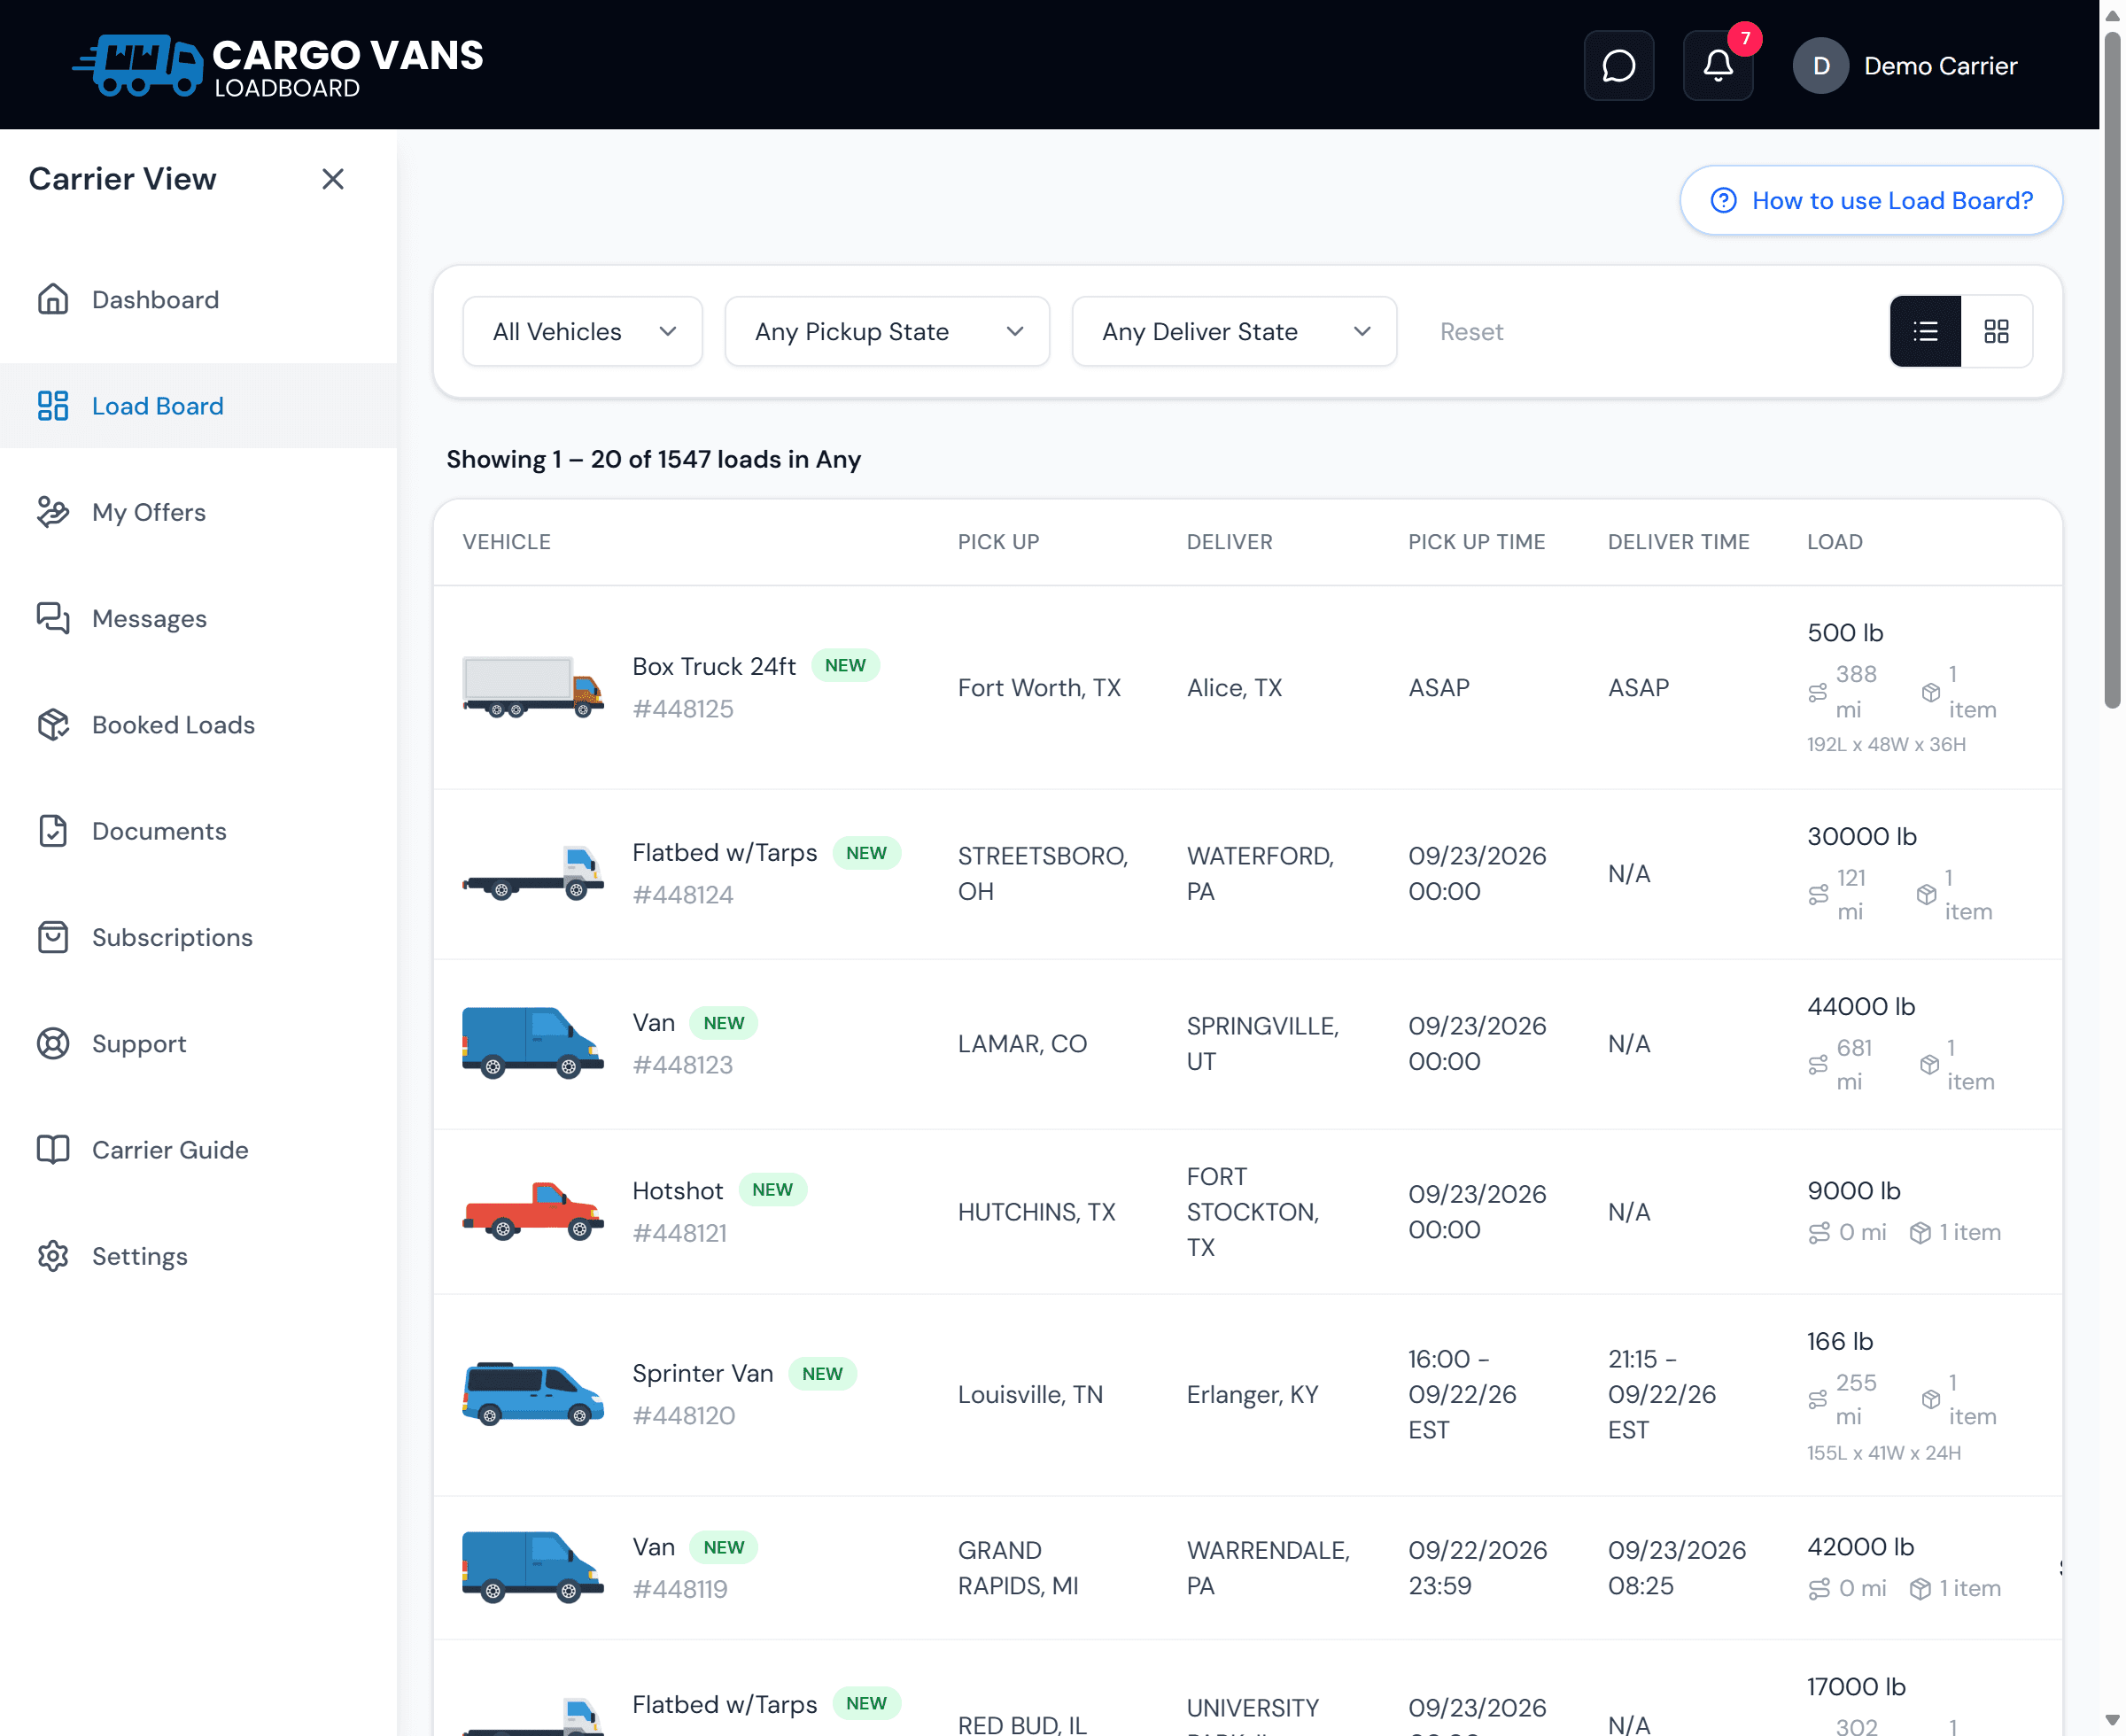Open the chat messages icon in header
The image size is (2126, 1736).
coord(1618,66)
